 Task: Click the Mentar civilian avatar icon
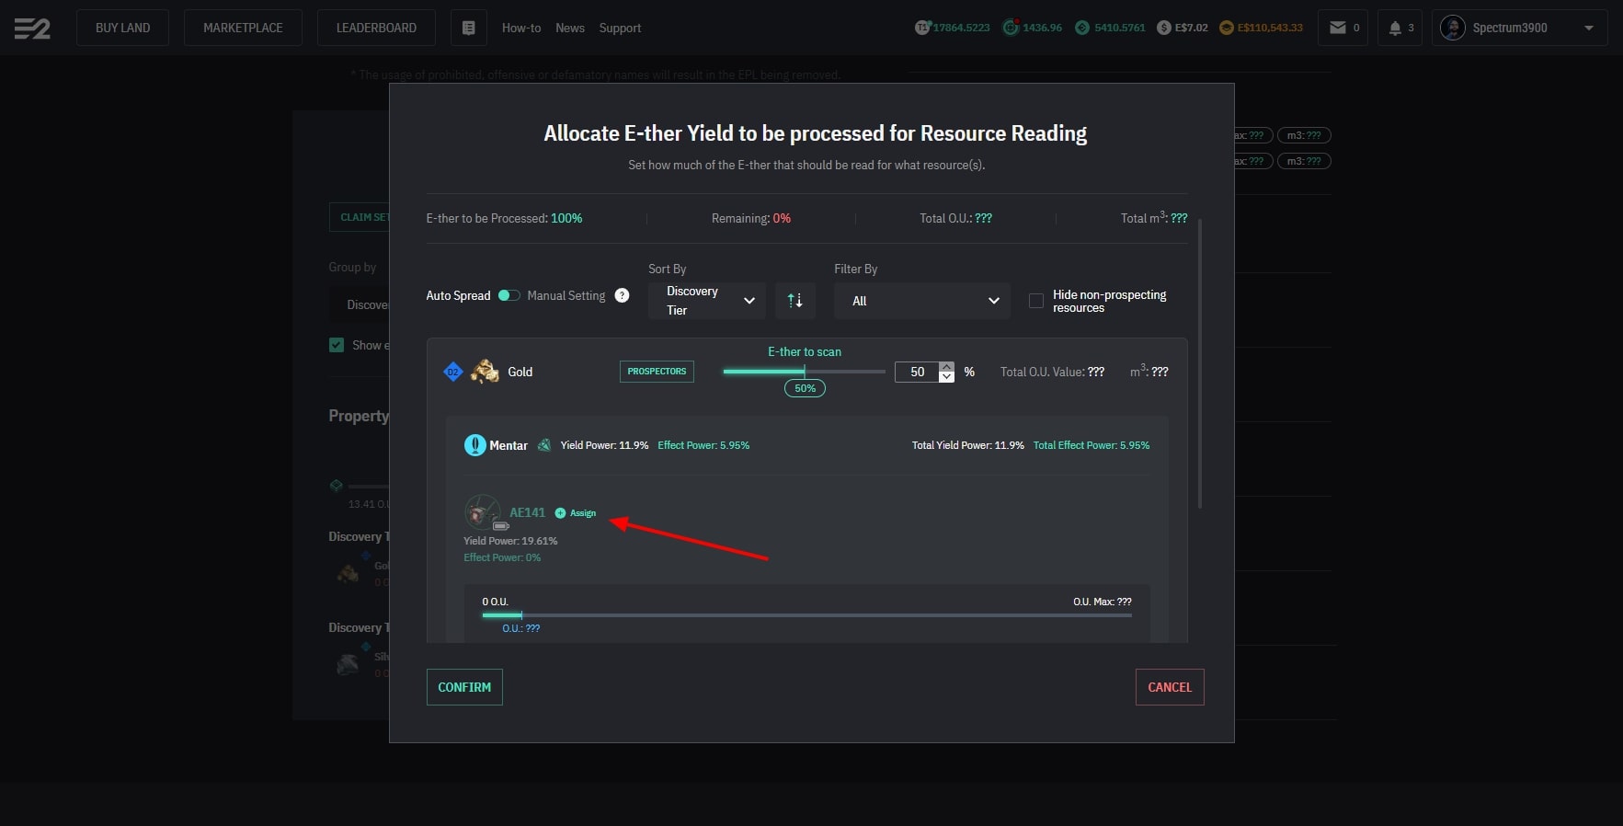click(474, 445)
